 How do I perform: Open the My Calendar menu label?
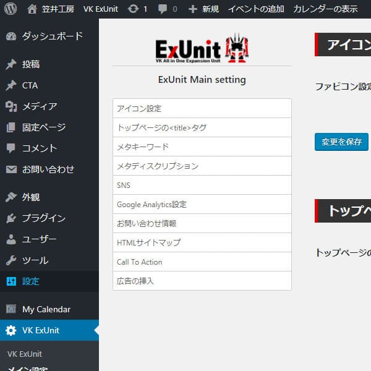pos(46,309)
